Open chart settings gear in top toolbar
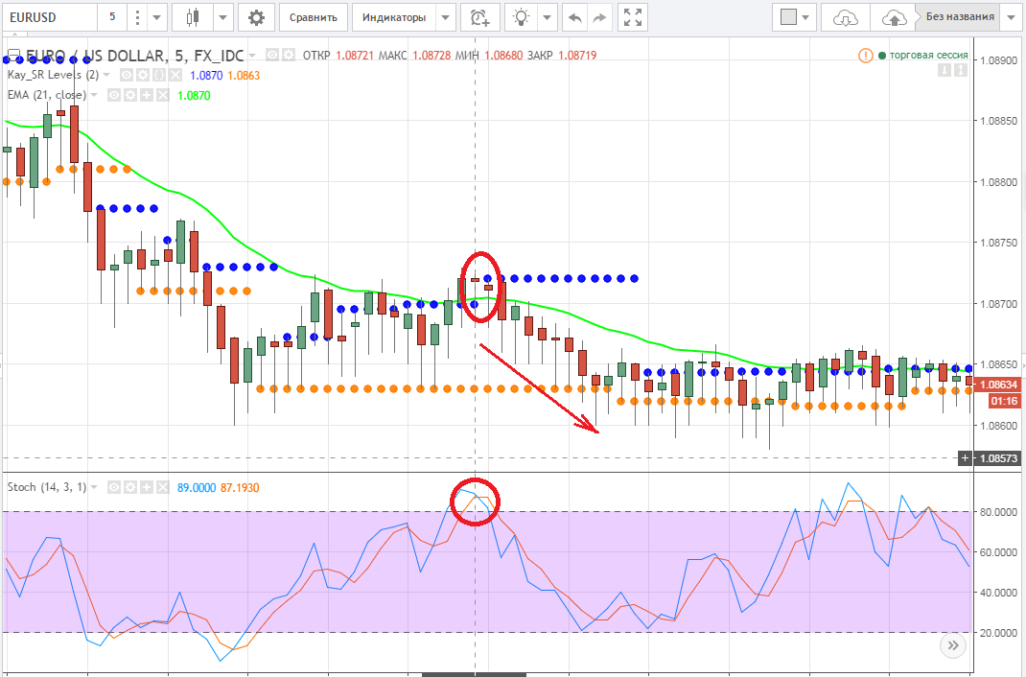The width and height of the screenshot is (1026, 677). click(x=255, y=17)
